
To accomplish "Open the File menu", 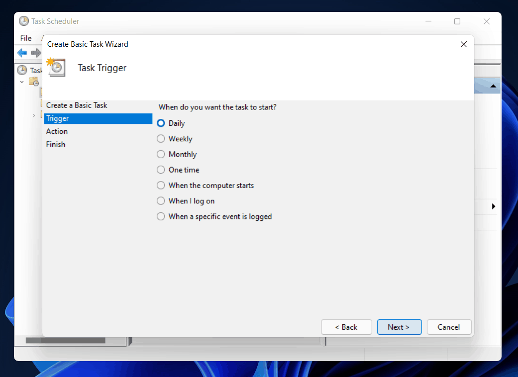I will point(25,38).
